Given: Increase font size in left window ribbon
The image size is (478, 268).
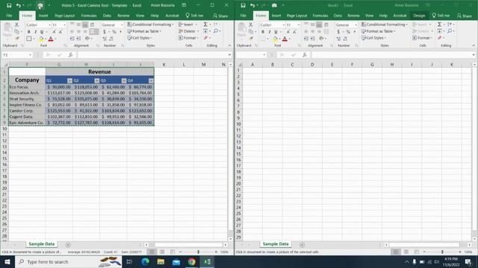Looking at the screenshot, I should (x=54, y=31).
